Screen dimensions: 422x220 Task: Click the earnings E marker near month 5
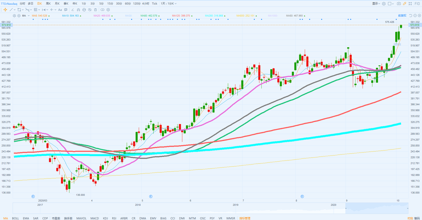(x=151, y=196)
